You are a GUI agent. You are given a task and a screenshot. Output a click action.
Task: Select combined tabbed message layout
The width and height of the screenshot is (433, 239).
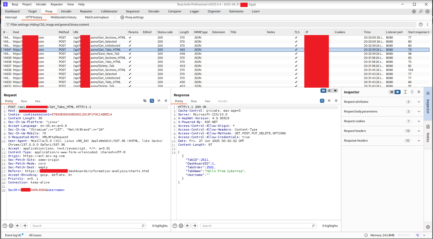[335, 91]
